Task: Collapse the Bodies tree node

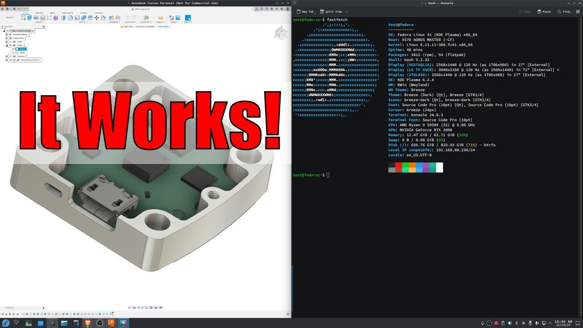Action: [x=6, y=46]
